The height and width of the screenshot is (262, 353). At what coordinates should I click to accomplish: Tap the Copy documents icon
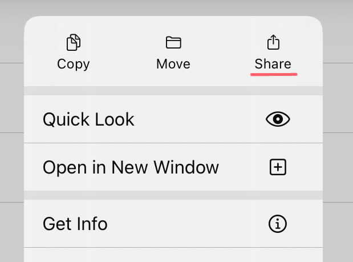tap(74, 42)
